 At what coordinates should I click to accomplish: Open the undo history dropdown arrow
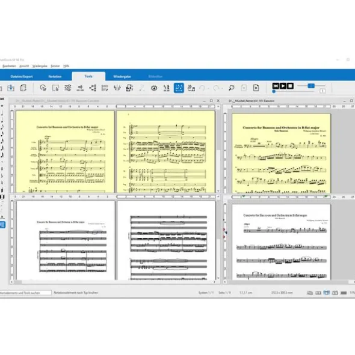coord(208,88)
